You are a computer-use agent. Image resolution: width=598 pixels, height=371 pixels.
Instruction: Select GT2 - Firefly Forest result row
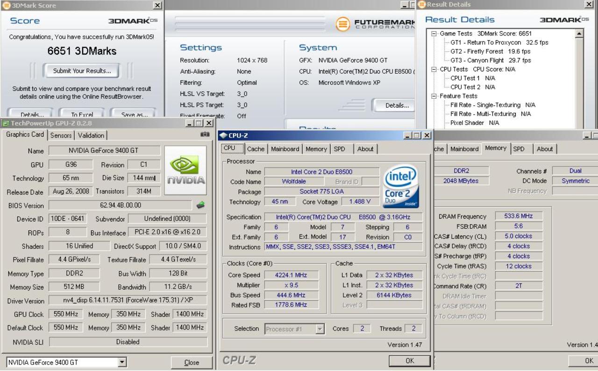(x=491, y=51)
